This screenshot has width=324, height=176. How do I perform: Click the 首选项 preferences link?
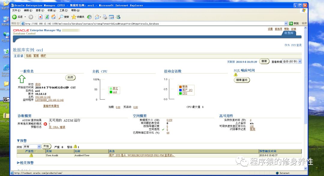(278, 29)
